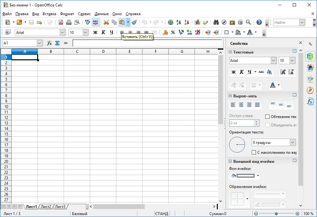The height and width of the screenshot is (217, 317).
Task: Insert a chart from toolbar
Action: 197,22
